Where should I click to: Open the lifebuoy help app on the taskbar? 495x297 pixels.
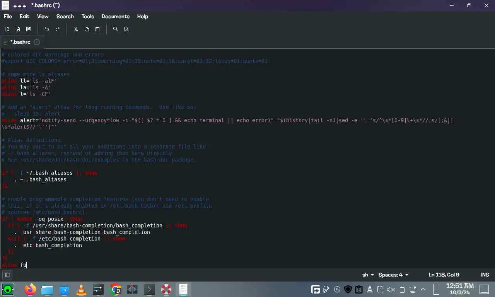[x=166, y=289]
